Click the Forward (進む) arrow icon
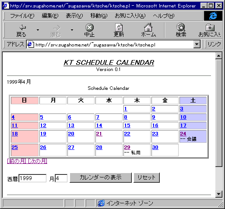 [56, 28]
